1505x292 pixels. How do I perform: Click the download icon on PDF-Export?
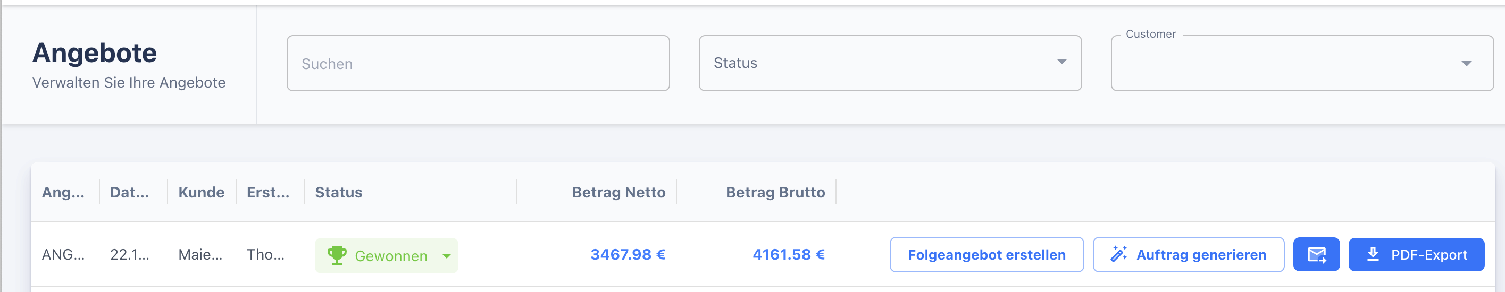click(x=1373, y=254)
